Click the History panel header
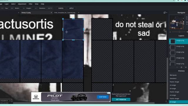This screenshot has width=188, height=106. pyautogui.click(x=181, y=71)
